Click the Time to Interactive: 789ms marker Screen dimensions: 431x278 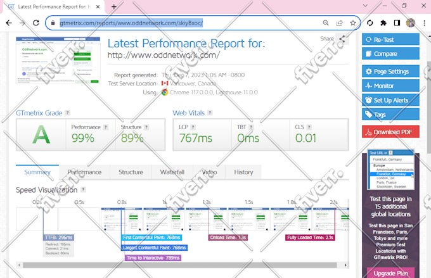click(153, 258)
